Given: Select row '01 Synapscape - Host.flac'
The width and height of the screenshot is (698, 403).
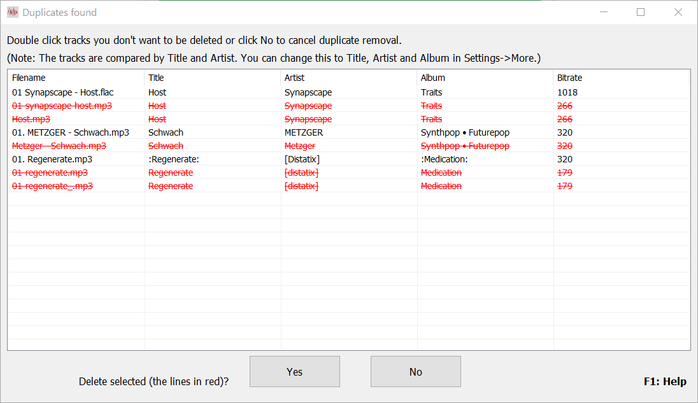Looking at the screenshot, I should [348, 92].
